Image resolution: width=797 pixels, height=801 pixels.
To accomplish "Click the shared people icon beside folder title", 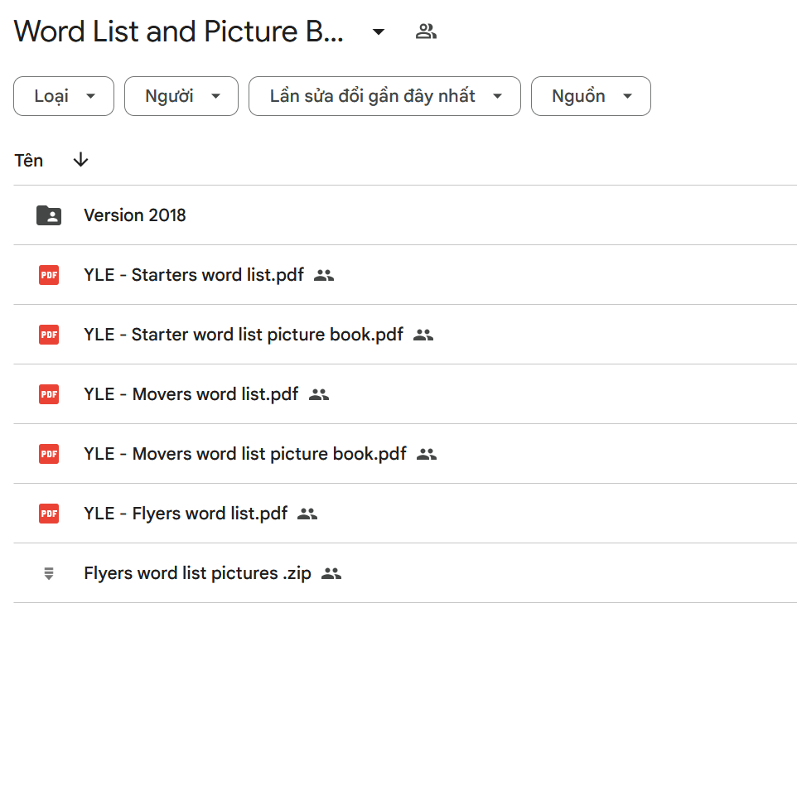I will (x=426, y=32).
